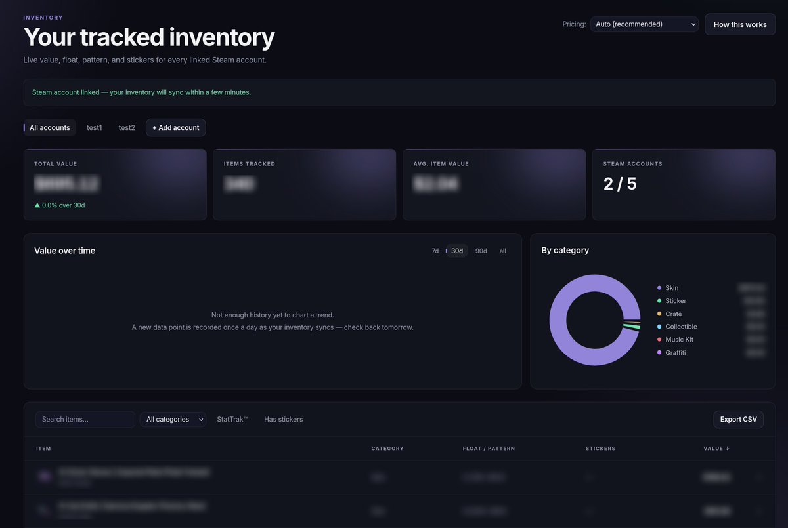Click the Steam account linked notice text
This screenshot has width=788, height=528.
point(141,92)
